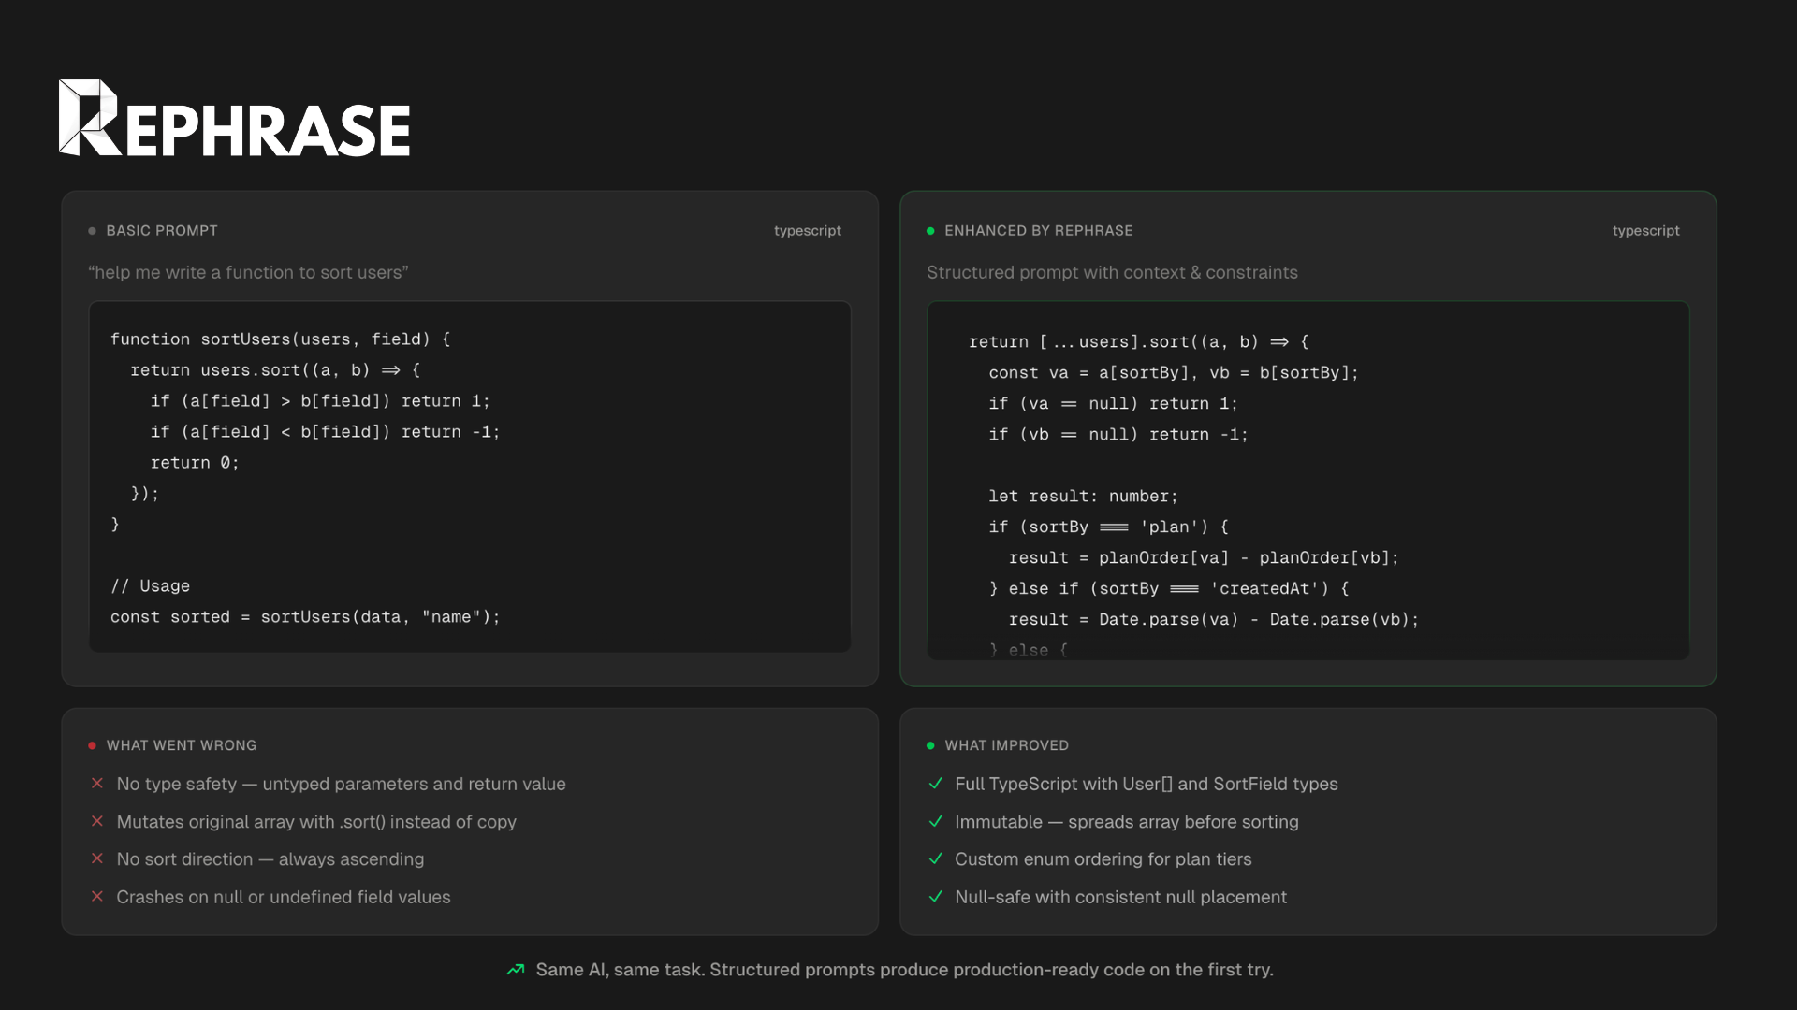Expand the WHAT WENT WRONG section

tap(181, 745)
